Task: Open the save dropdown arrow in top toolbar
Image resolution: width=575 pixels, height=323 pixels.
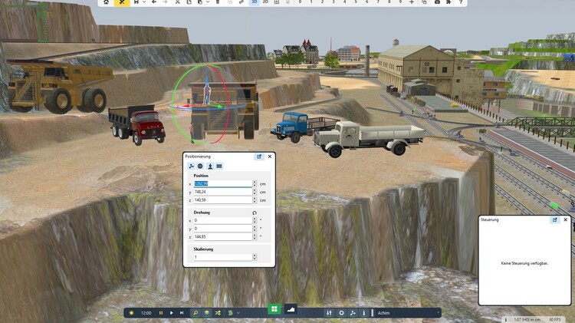Action: tap(143, 2)
